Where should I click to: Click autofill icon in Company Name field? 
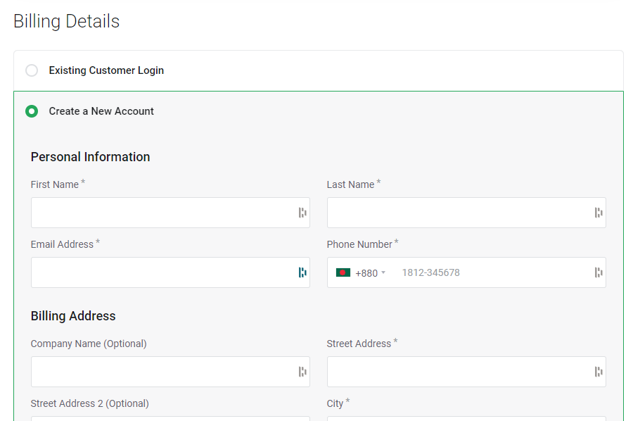[x=302, y=372]
